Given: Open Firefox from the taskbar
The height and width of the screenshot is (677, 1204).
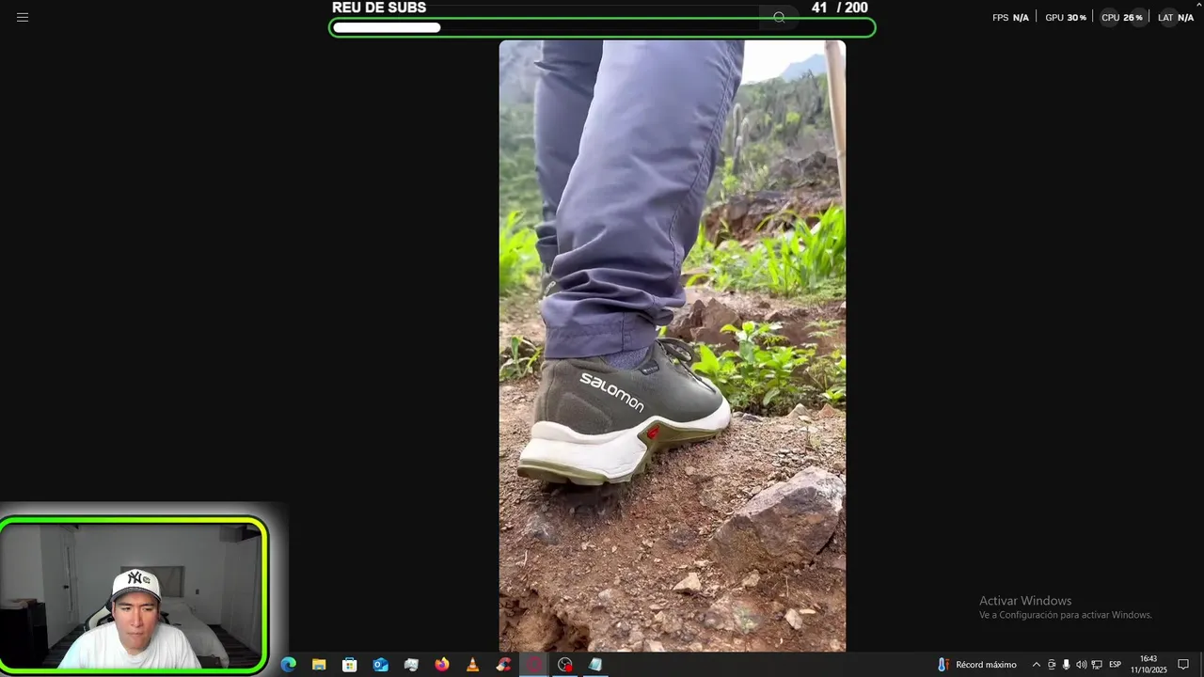Looking at the screenshot, I should point(442,665).
